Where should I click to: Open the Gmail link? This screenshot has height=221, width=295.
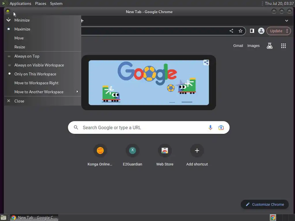pyautogui.click(x=238, y=46)
